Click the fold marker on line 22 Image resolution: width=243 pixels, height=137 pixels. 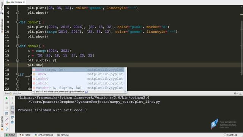coord(18,89)
